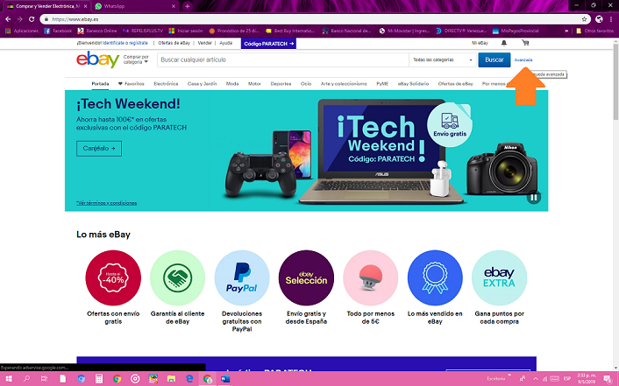Open the PayPal devoluciones circle
Viewport: 619px width, 386px height.
[242, 277]
